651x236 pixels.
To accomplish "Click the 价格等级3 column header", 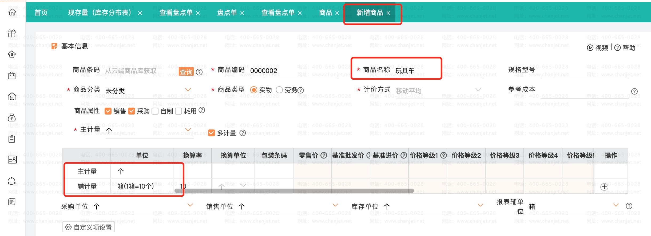I will point(505,156).
